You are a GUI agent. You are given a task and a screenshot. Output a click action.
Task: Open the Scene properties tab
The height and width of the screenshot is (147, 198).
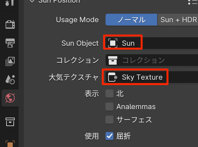[9, 79]
